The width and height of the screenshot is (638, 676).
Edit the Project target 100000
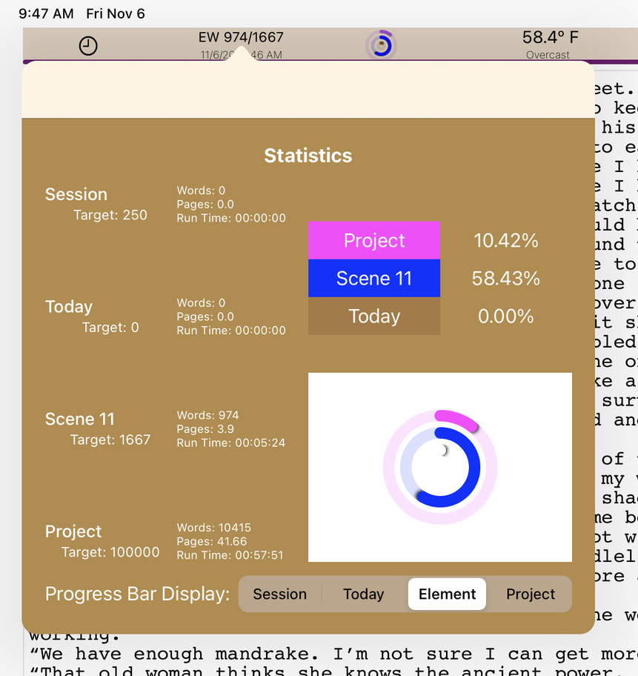click(x=110, y=552)
